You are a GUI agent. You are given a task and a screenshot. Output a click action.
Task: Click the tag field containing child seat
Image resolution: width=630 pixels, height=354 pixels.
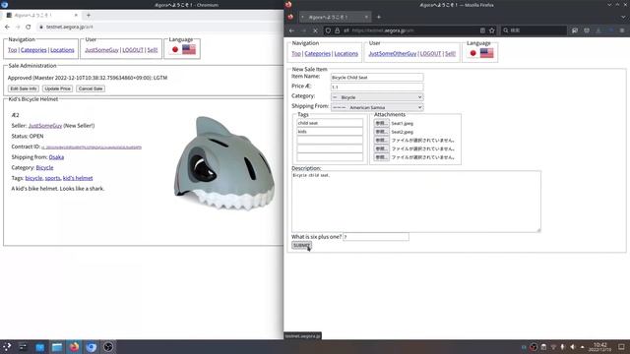click(330, 123)
